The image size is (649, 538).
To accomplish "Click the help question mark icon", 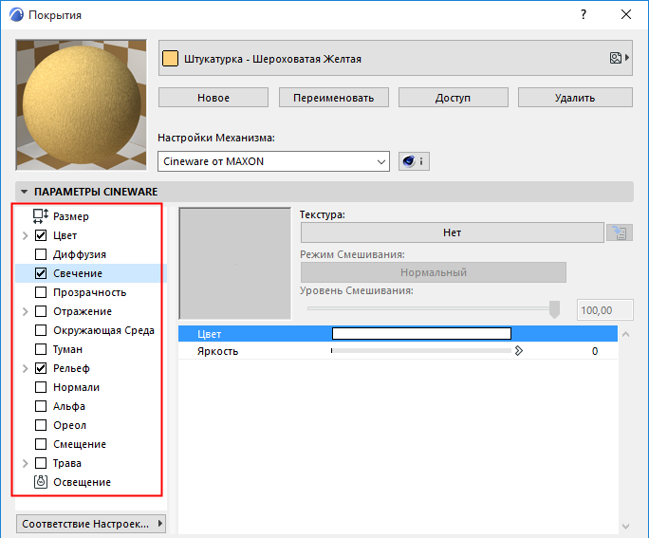I will [584, 14].
